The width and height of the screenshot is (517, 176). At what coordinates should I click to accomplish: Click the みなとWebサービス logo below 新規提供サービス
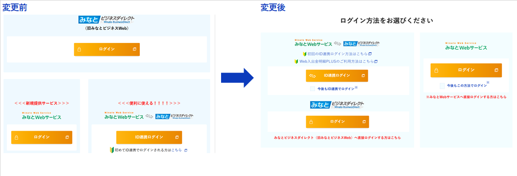(x=42, y=116)
